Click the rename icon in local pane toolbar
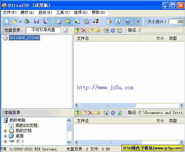Viewport: 185px width, 152px height. [x=97, y=113]
